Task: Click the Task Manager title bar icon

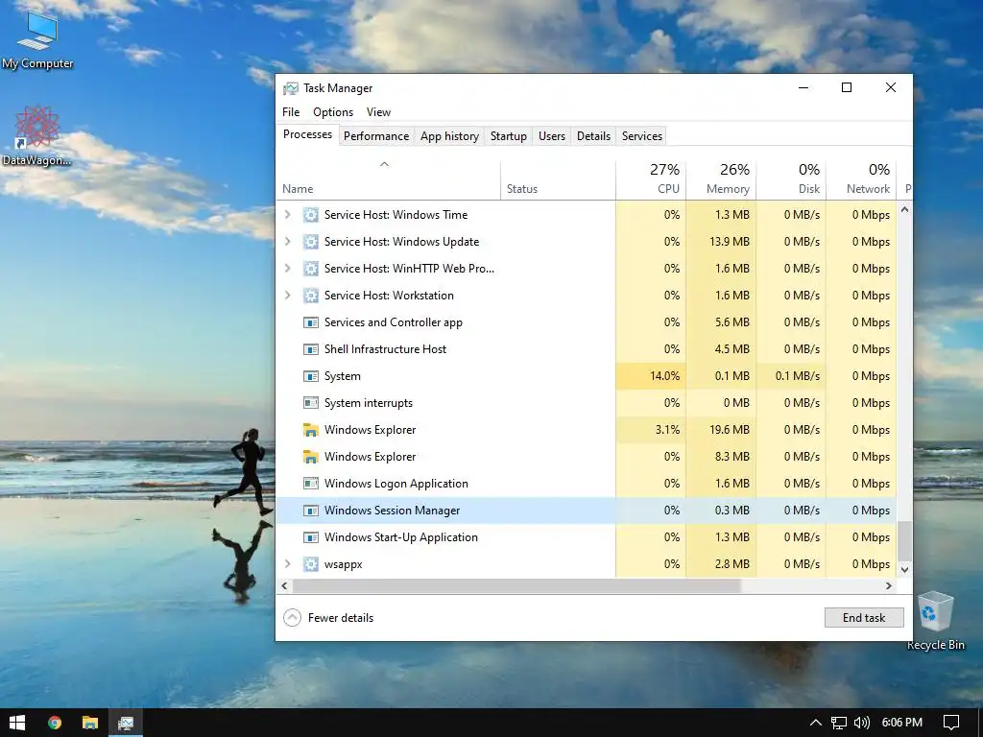Action: tap(290, 88)
